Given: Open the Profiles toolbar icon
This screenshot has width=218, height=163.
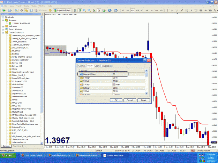Looking at the screenshot, I should tap(9, 10).
